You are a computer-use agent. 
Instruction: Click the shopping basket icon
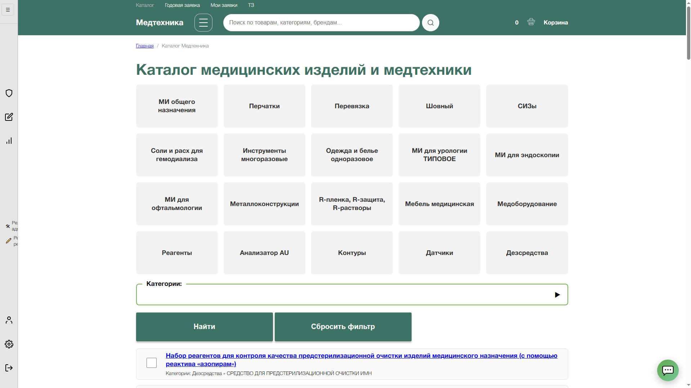point(531,22)
